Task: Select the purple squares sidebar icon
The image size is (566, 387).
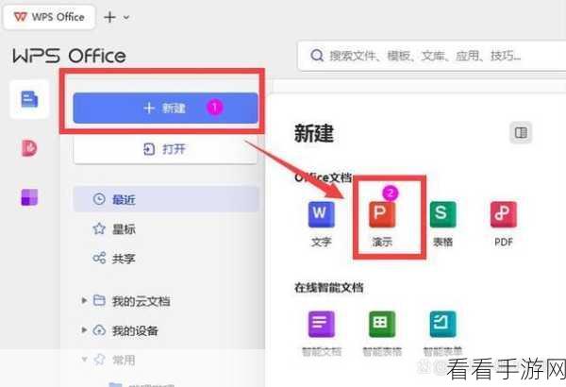Action: pos(29,197)
